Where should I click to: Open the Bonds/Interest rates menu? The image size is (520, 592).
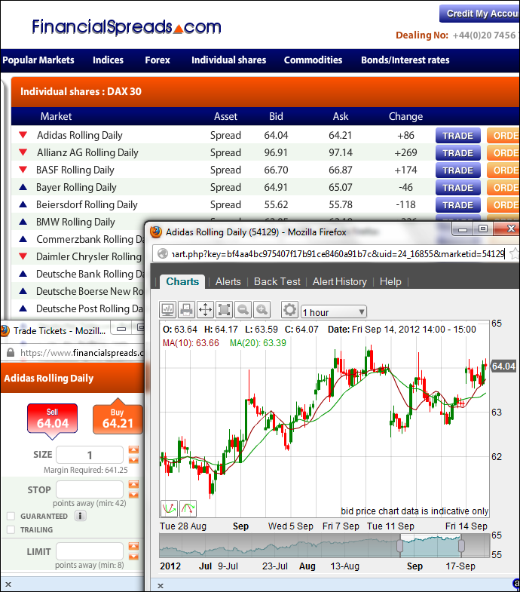tap(405, 60)
